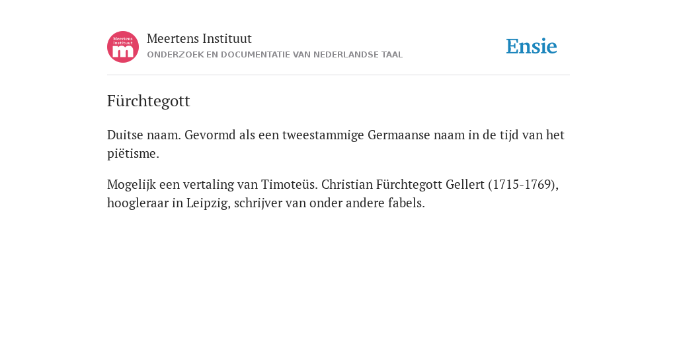
Task: Click the Meertens Instituut title text
Action: pyautogui.click(x=199, y=38)
